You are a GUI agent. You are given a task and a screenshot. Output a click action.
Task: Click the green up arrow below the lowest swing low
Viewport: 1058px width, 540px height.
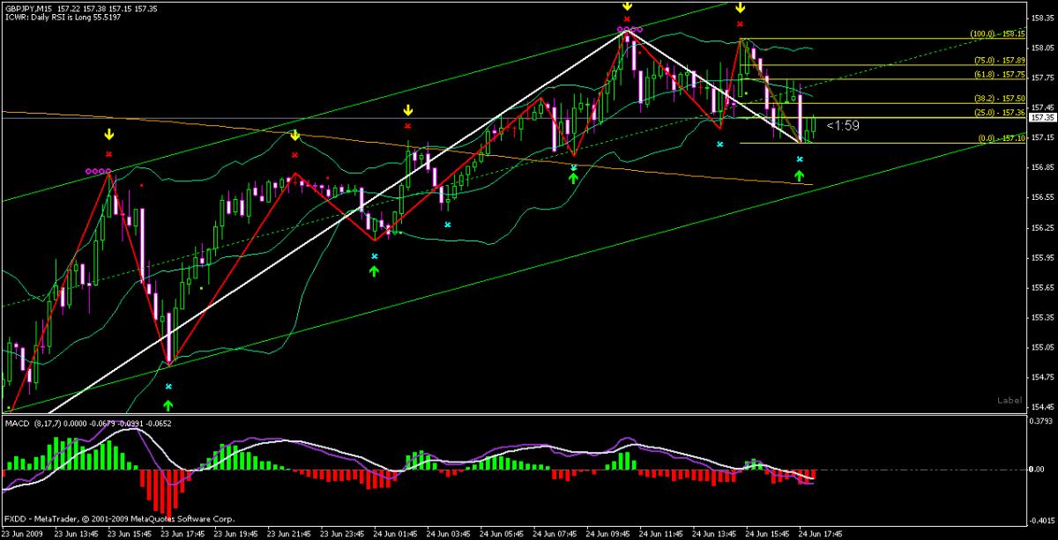(x=168, y=404)
